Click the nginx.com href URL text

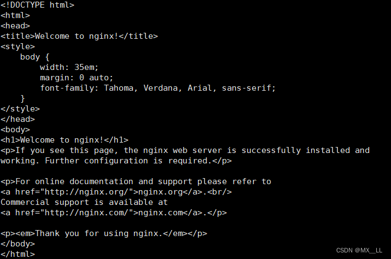(x=86, y=213)
